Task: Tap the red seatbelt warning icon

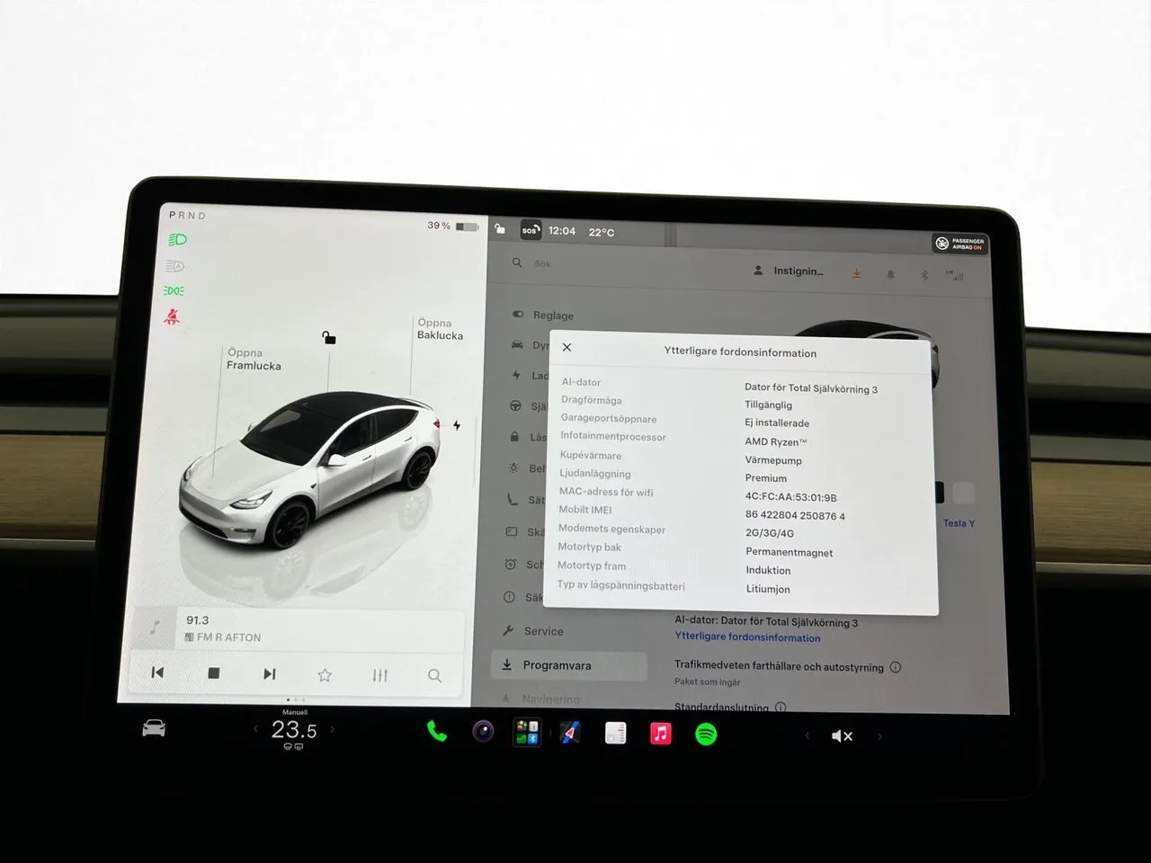Action: click(x=172, y=316)
